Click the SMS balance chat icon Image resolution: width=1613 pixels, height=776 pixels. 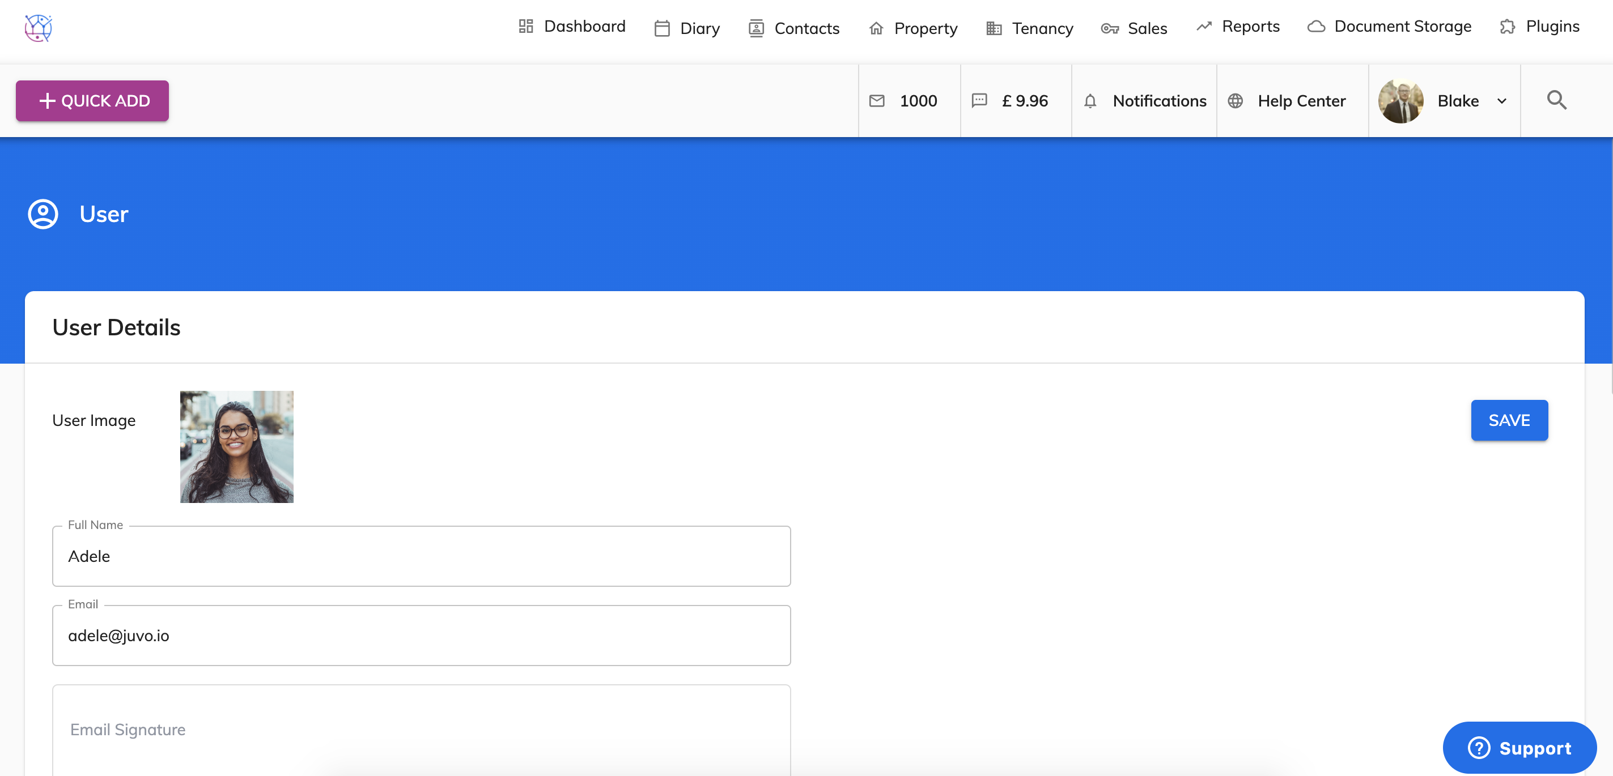(979, 101)
